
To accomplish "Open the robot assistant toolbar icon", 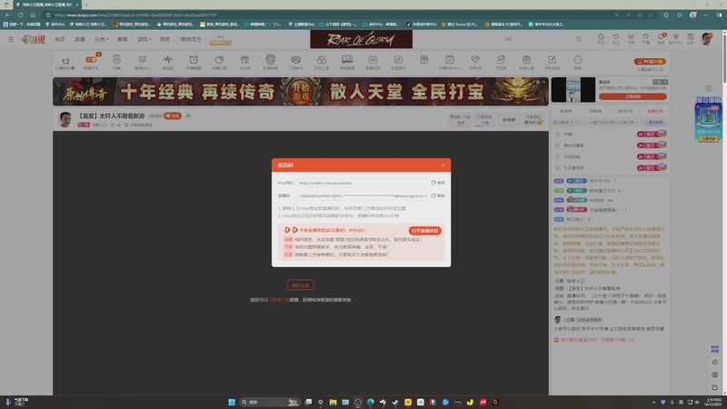I will point(270,59).
